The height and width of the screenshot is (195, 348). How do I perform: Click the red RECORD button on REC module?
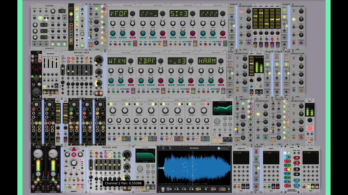pyautogui.click(x=310, y=128)
